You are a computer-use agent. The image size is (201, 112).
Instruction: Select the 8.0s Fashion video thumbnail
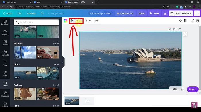[x=48, y=94]
